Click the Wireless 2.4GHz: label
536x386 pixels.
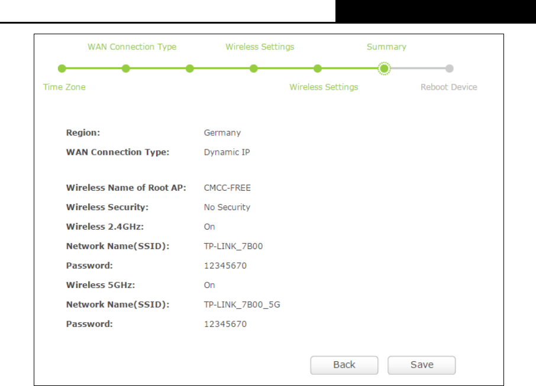pyautogui.click(x=105, y=227)
